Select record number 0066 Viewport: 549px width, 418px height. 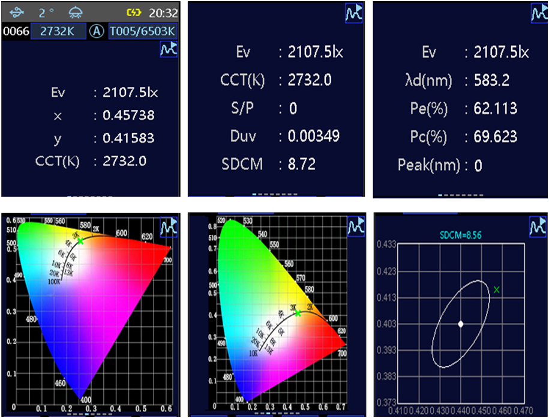pos(16,31)
